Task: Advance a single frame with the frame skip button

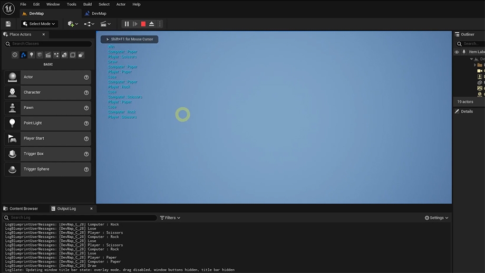Action: [x=135, y=24]
